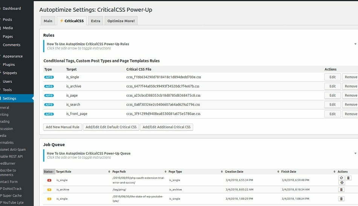The height and width of the screenshot is (206, 358).
Task: Delete the-state-of-wp-youtube-lyte job via trash icon
Action: pos(341,199)
